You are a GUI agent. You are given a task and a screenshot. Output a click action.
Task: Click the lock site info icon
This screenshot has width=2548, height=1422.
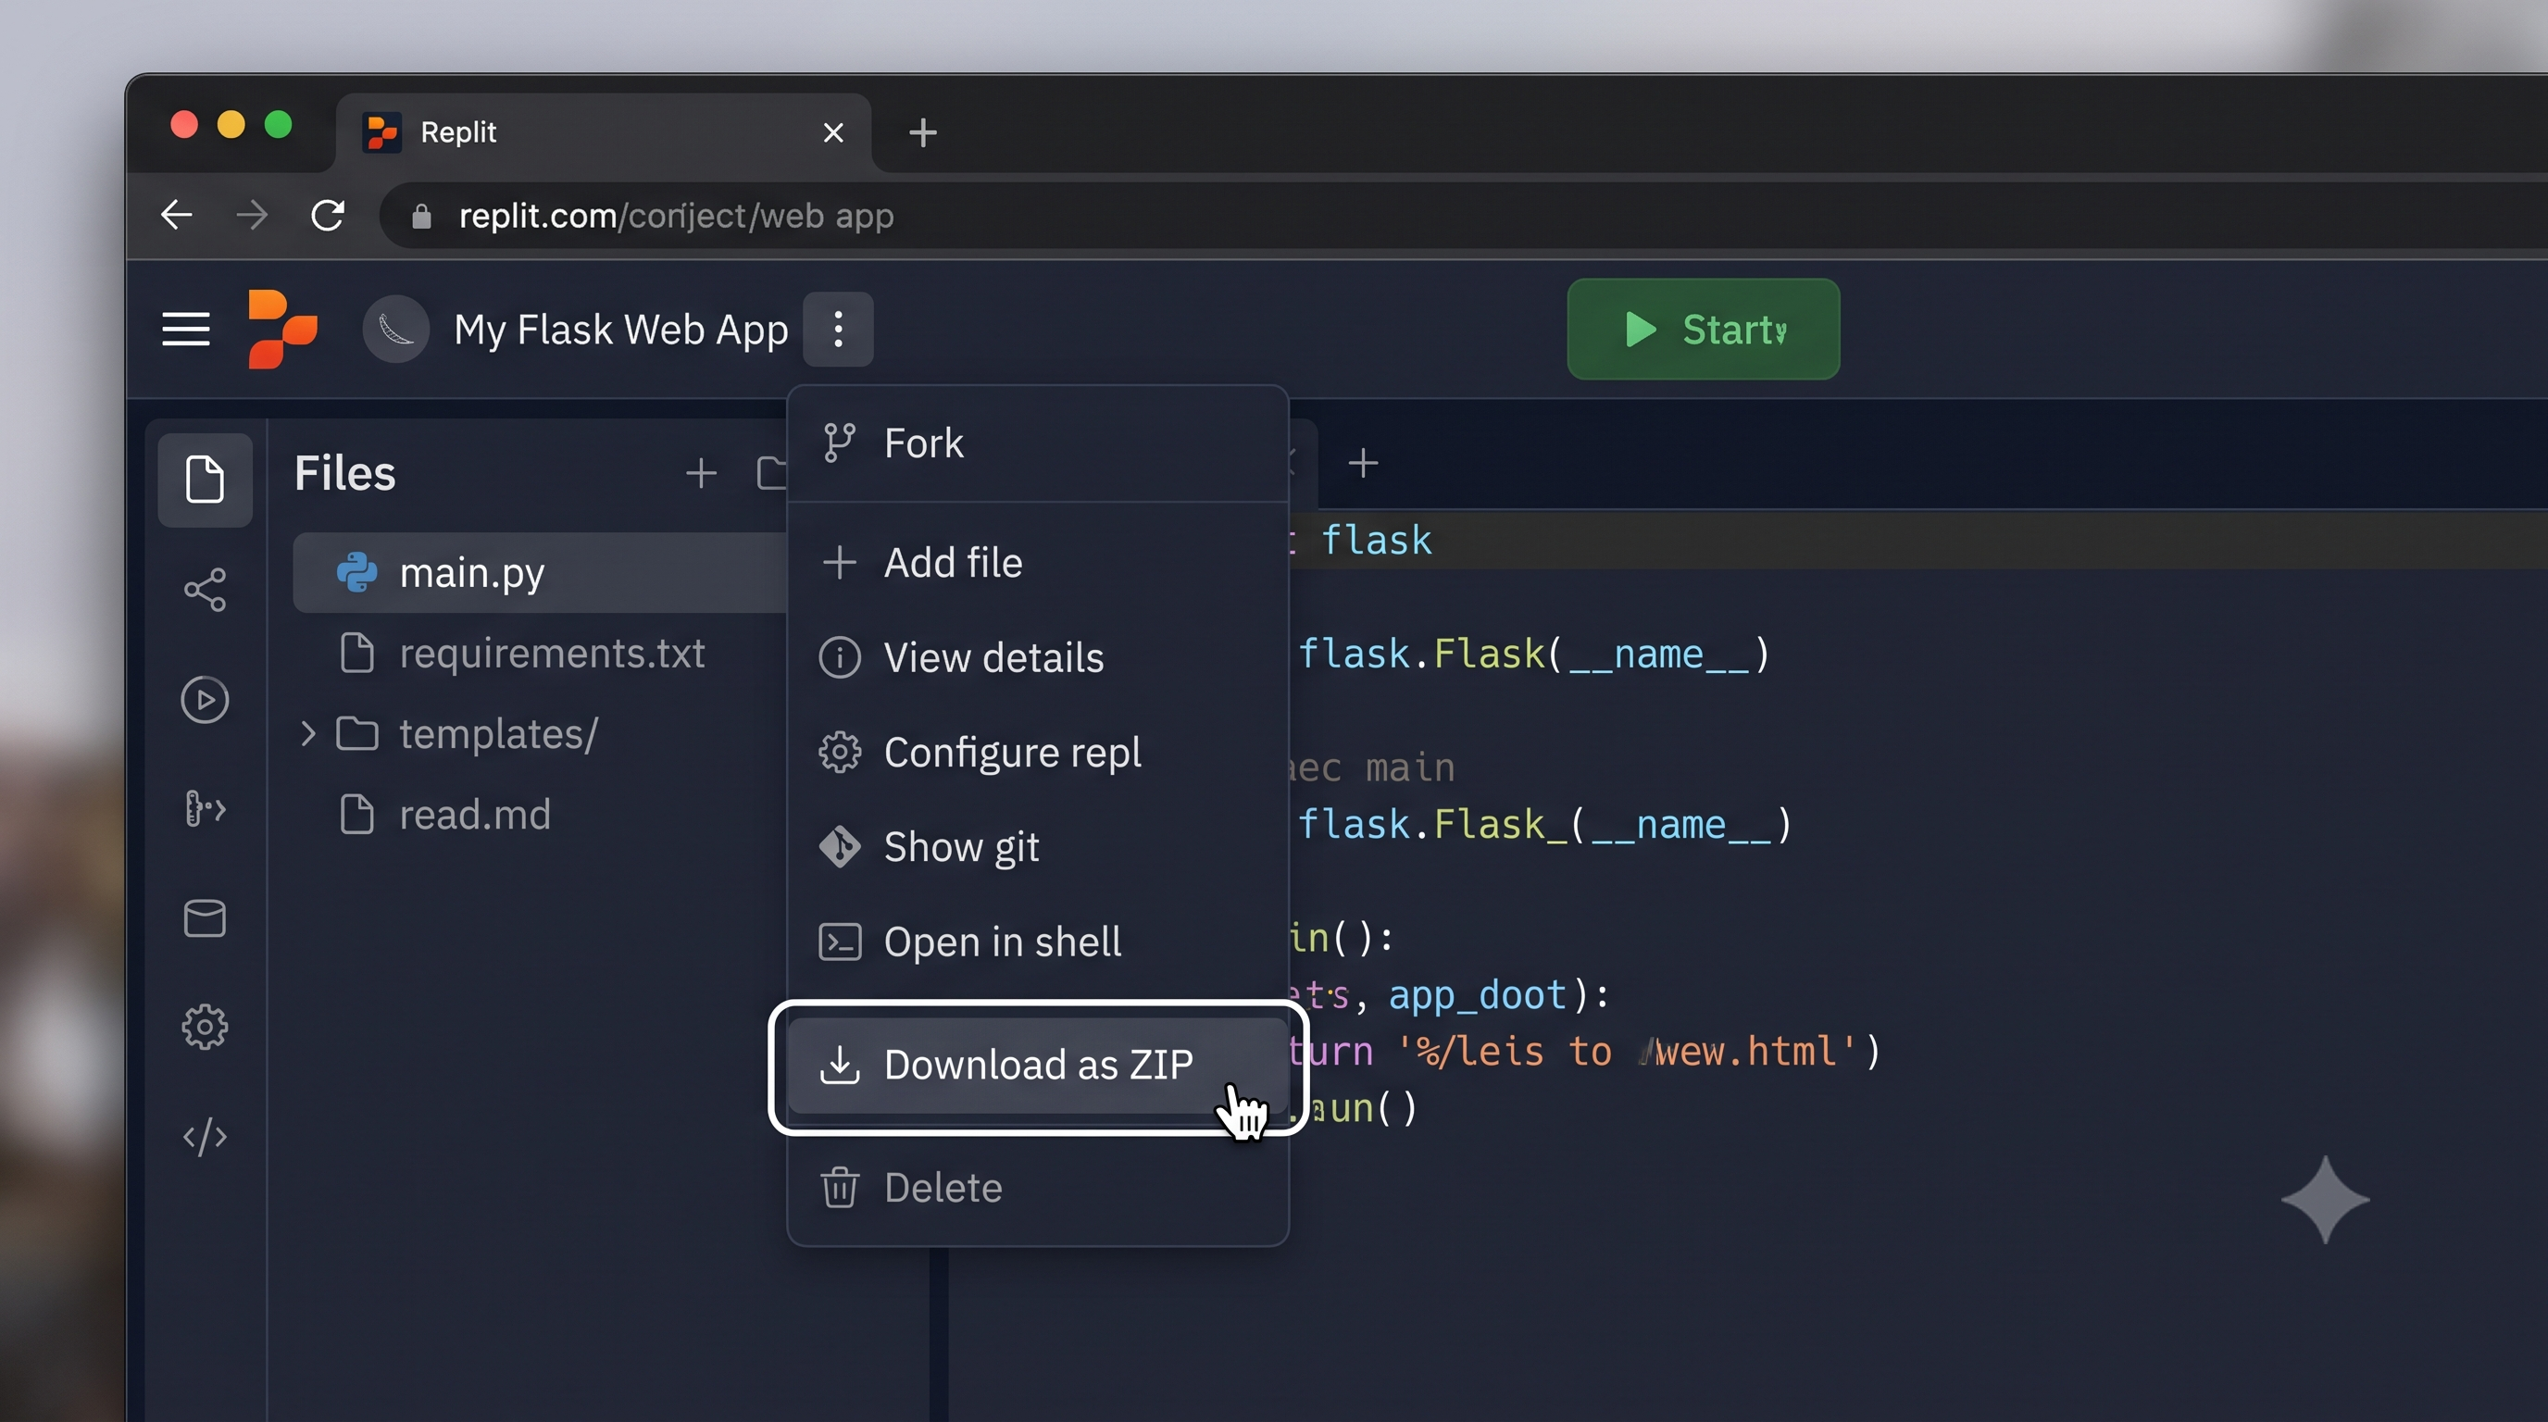(x=421, y=216)
